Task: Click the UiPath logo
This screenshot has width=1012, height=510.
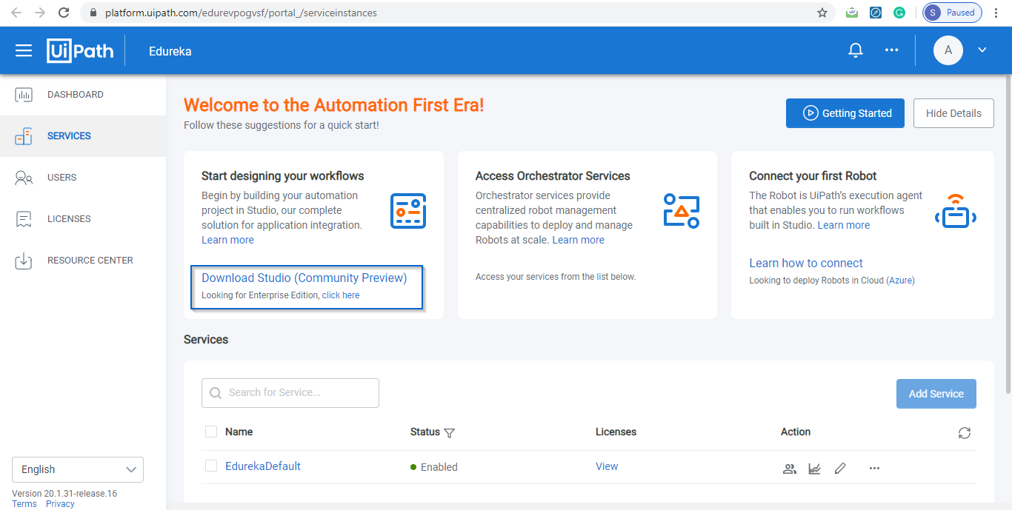Action: 80,50
